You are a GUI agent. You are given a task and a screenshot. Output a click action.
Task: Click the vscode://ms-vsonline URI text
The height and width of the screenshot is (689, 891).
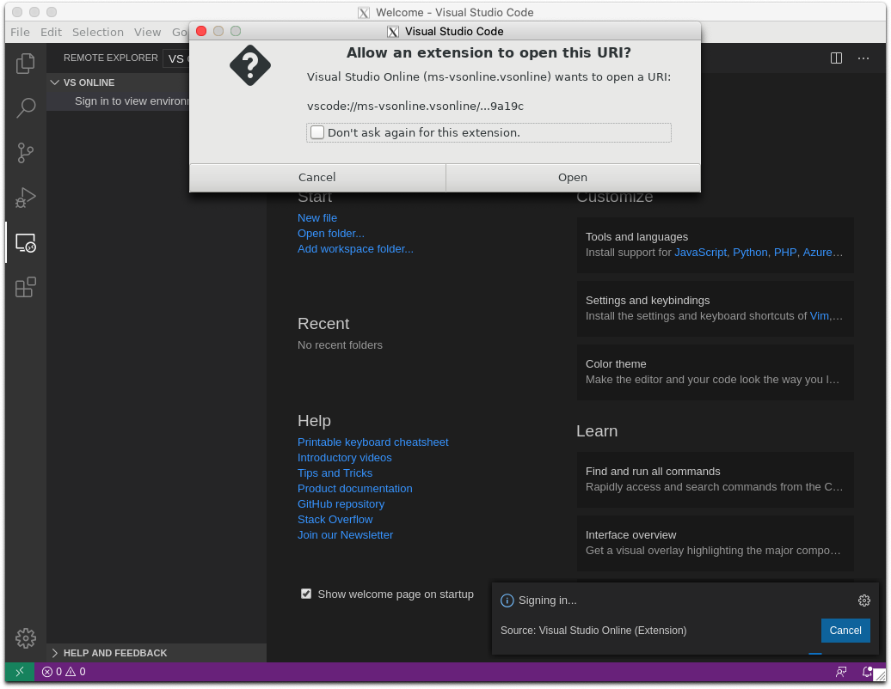415,107
